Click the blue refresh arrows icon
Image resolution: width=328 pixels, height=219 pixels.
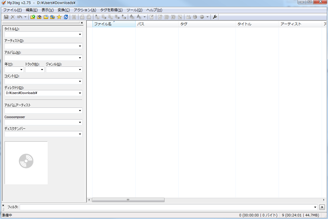pos(66,17)
